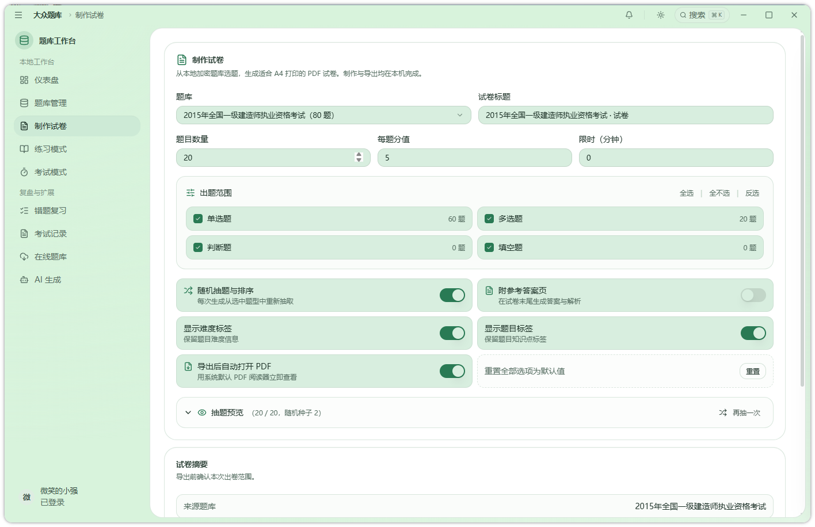
Task: Open AI 生成 in sidebar
Action: click(x=77, y=280)
